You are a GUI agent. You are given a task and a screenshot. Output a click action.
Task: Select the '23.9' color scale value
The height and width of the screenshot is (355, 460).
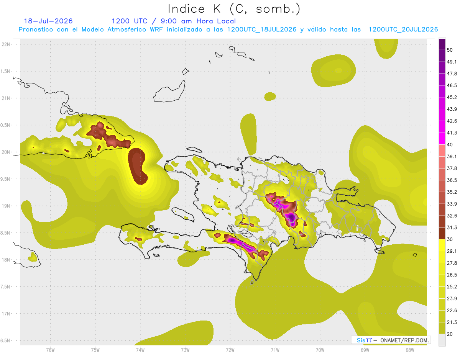coord(452,299)
